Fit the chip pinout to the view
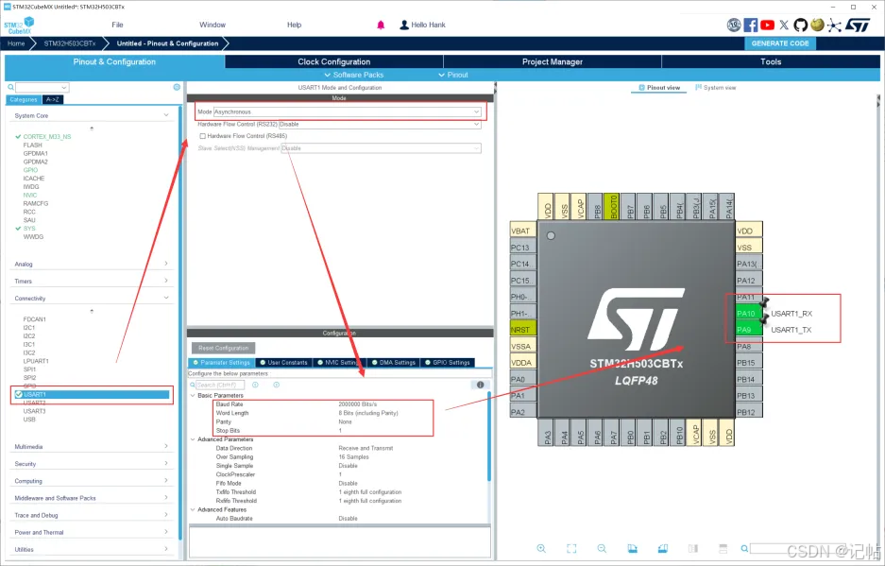885x566 pixels. pyautogui.click(x=571, y=548)
